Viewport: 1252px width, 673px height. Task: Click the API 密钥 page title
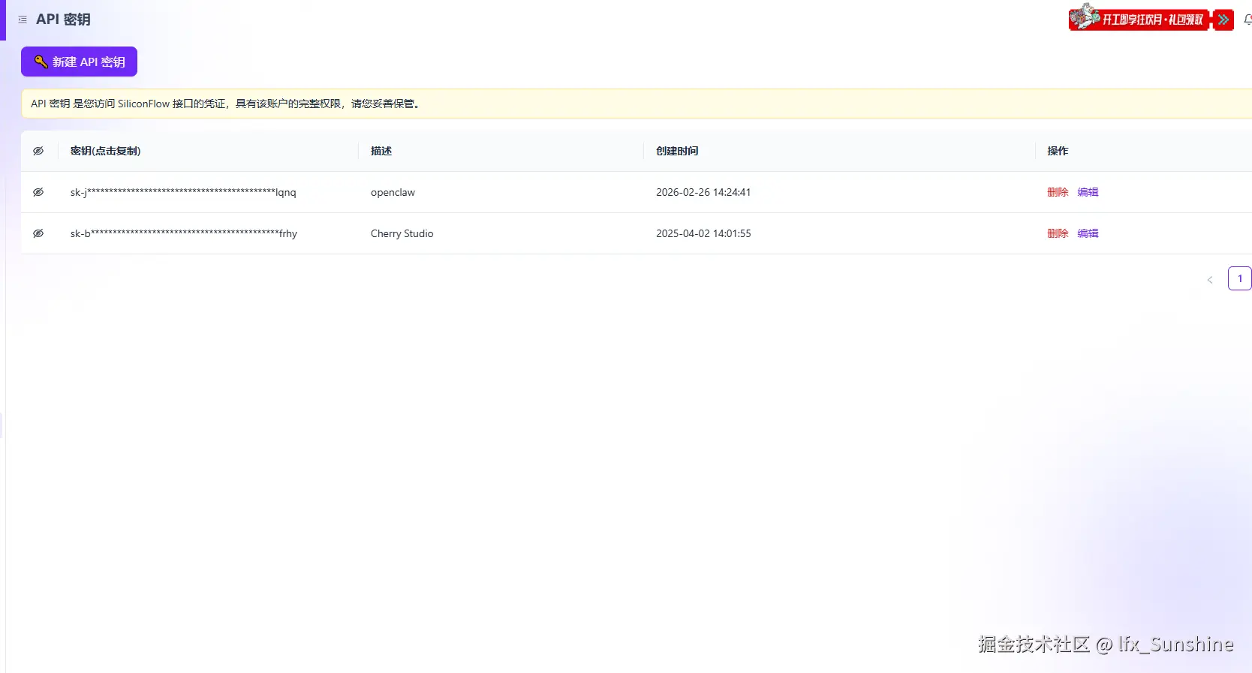[63, 20]
